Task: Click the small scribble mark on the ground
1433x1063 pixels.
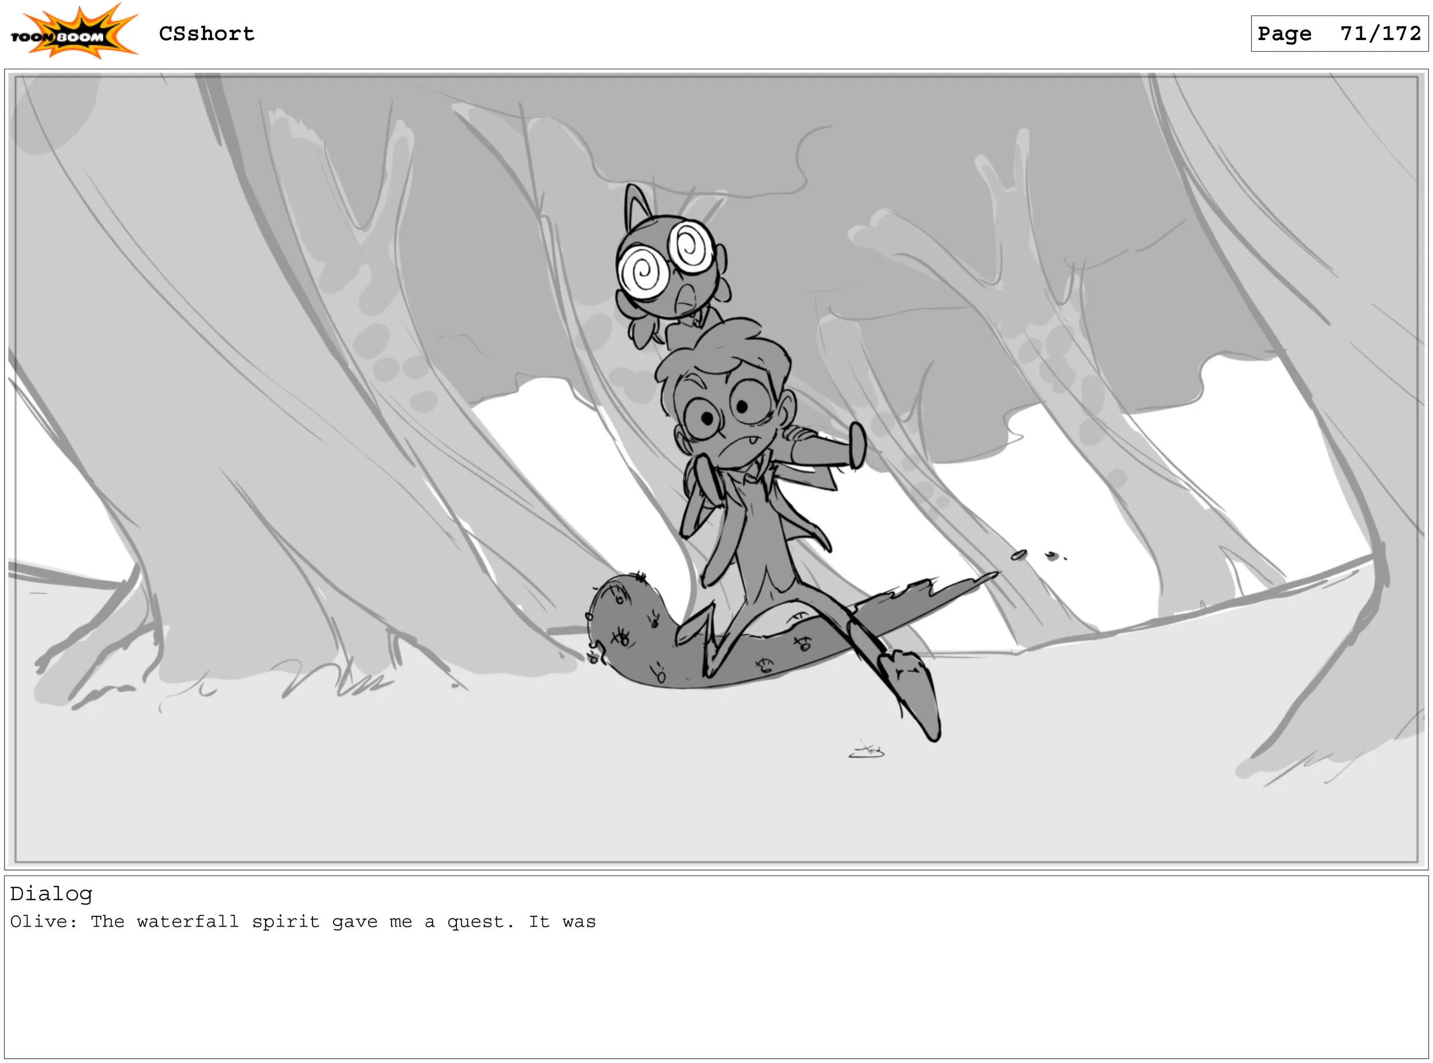Action: tap(866, 751)
